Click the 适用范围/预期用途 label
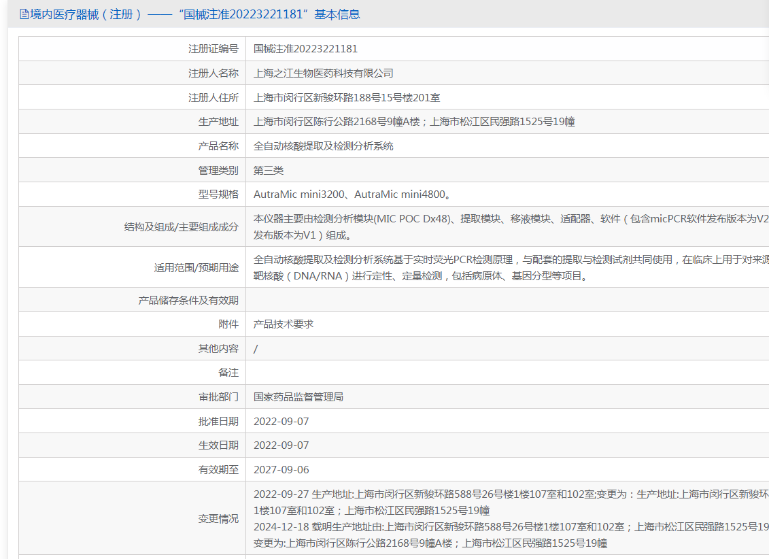Screen dimensions: 769x559 pos(196,268)
